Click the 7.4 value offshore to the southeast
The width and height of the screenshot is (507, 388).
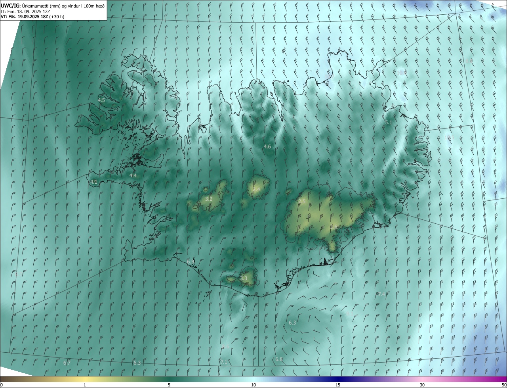click(381, 294)
